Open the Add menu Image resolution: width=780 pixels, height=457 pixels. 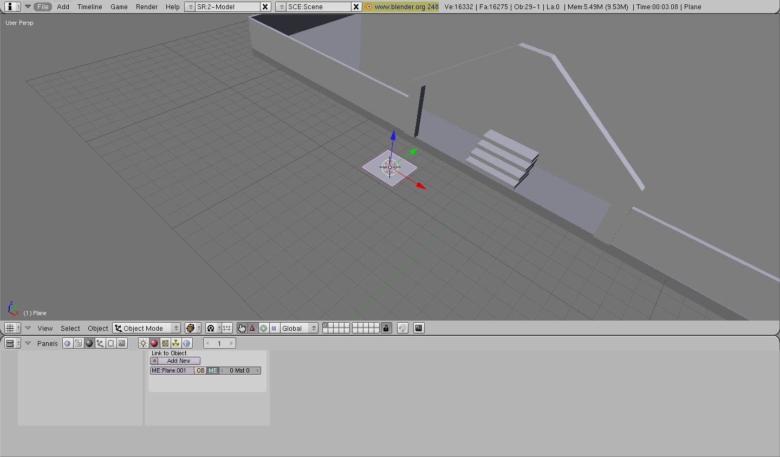coord(63,6)
